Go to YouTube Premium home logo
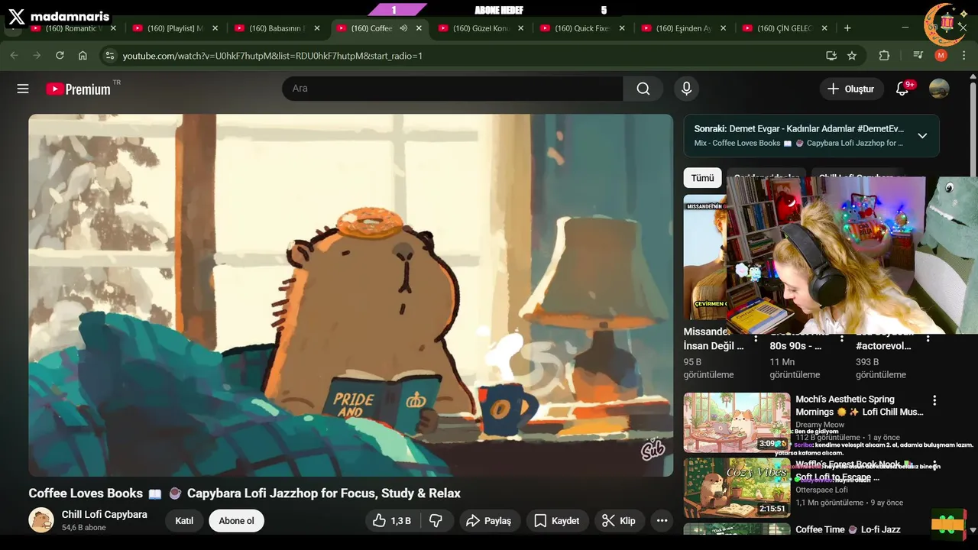This screenshot has height=550, width=978. tap(78, 89)
